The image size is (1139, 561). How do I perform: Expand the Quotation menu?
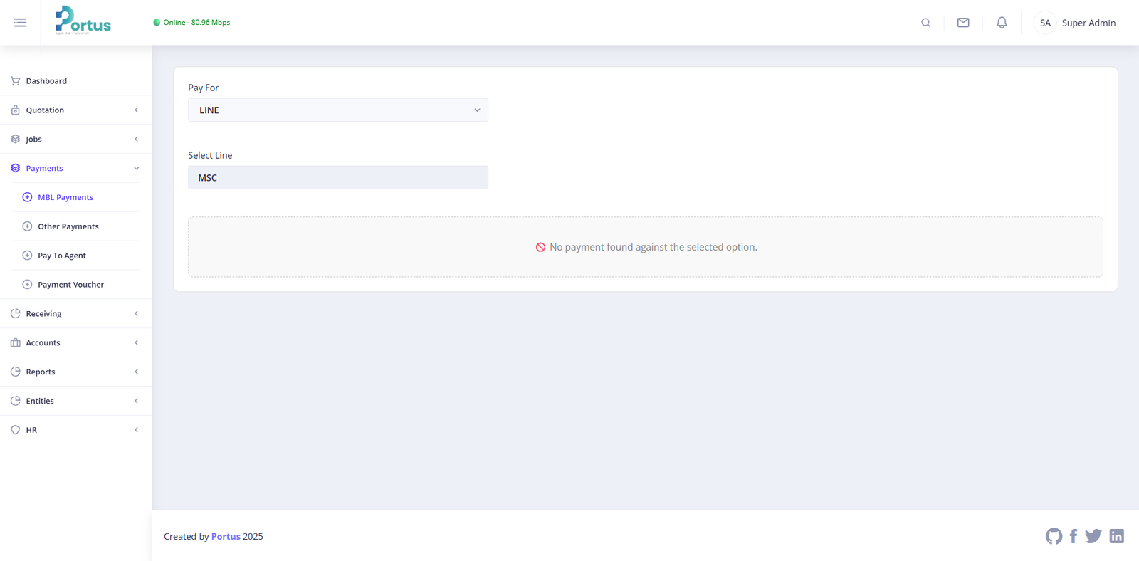[75, 110]
